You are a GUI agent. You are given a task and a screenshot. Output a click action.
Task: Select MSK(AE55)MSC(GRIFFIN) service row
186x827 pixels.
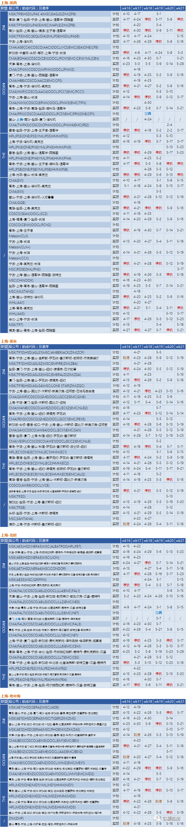tap(59, 580)
